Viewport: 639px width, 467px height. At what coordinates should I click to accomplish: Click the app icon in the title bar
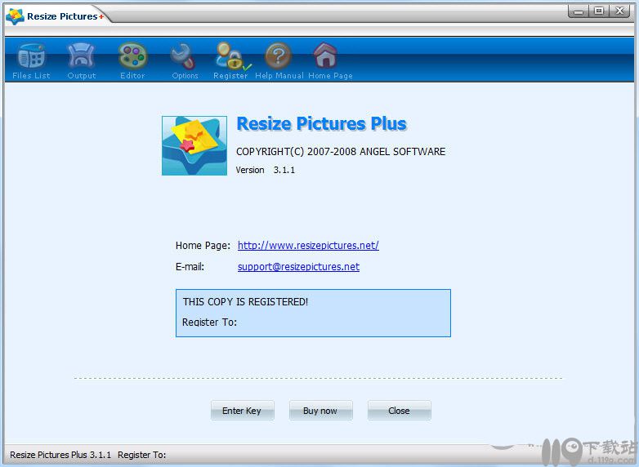15,16
